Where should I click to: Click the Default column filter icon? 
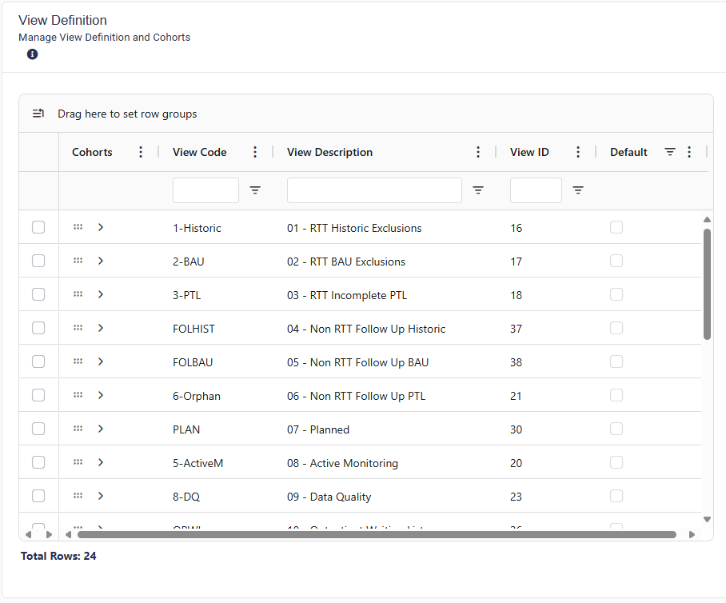point(670,152)
